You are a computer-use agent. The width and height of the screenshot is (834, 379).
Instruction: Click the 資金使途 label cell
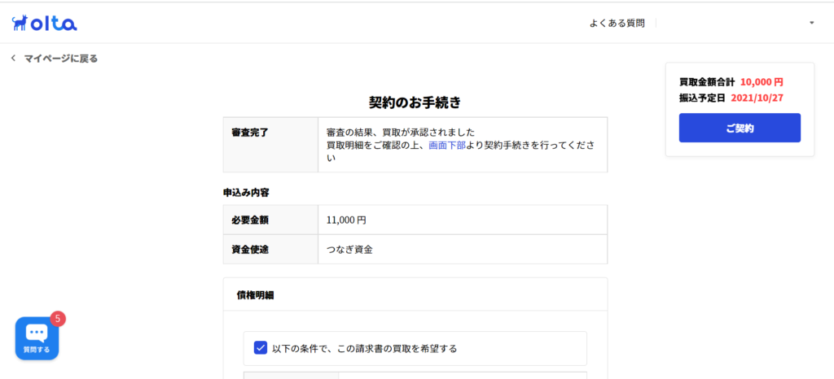(270, 249)
